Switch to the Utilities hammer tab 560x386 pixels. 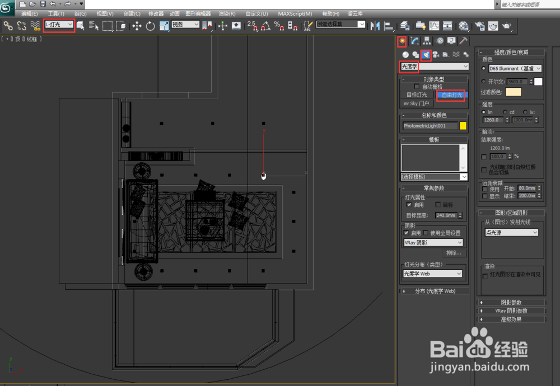463,41
